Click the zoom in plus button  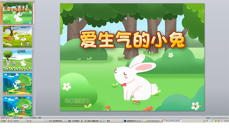[226, 118]
